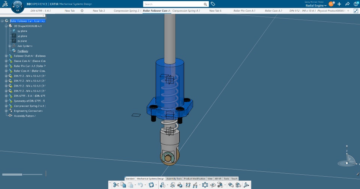
Task: Click the plus Add icon in top bar
Action: 339,4
